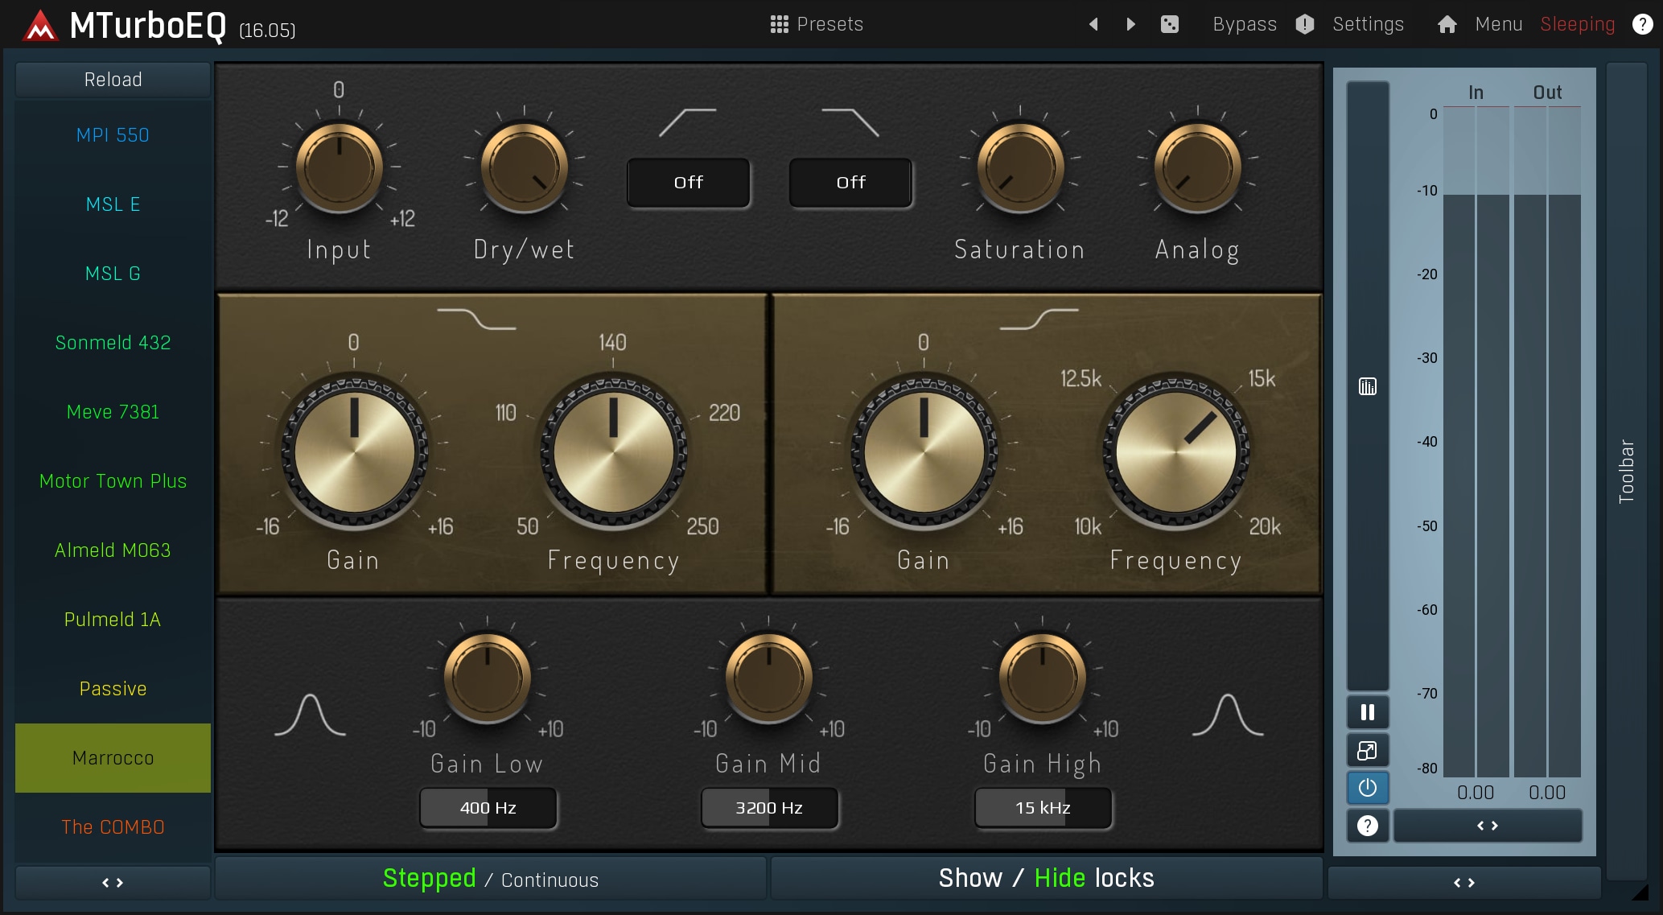Select Show locks option

pyautogui.click(x=970, y=878)
